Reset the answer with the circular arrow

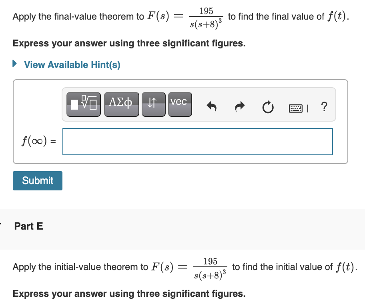tap(267, 106)
